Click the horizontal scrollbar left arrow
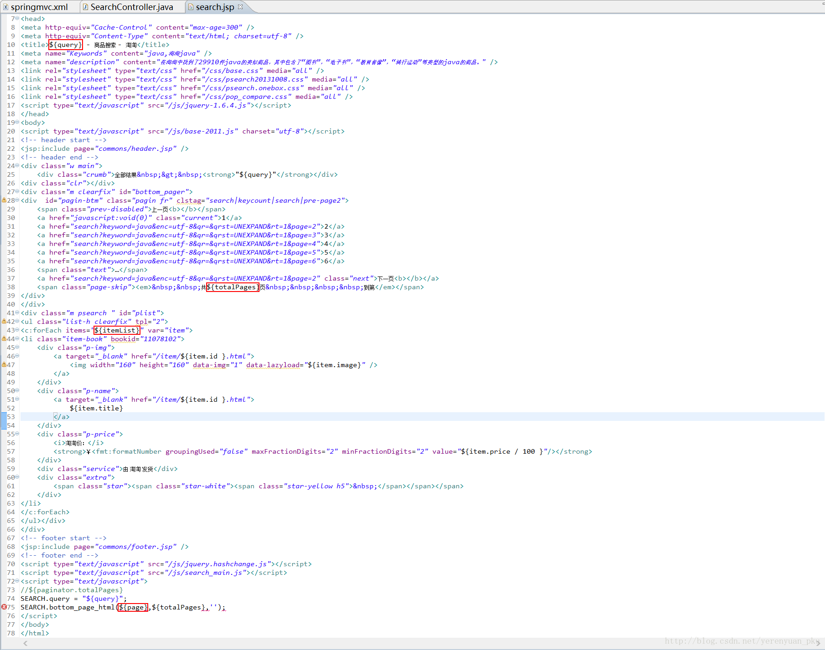Screen dimensions: 825x650 tap(26, 643)
